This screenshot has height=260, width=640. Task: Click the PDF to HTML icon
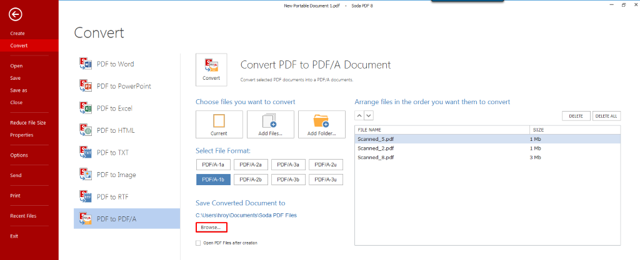tap(86, 130)
